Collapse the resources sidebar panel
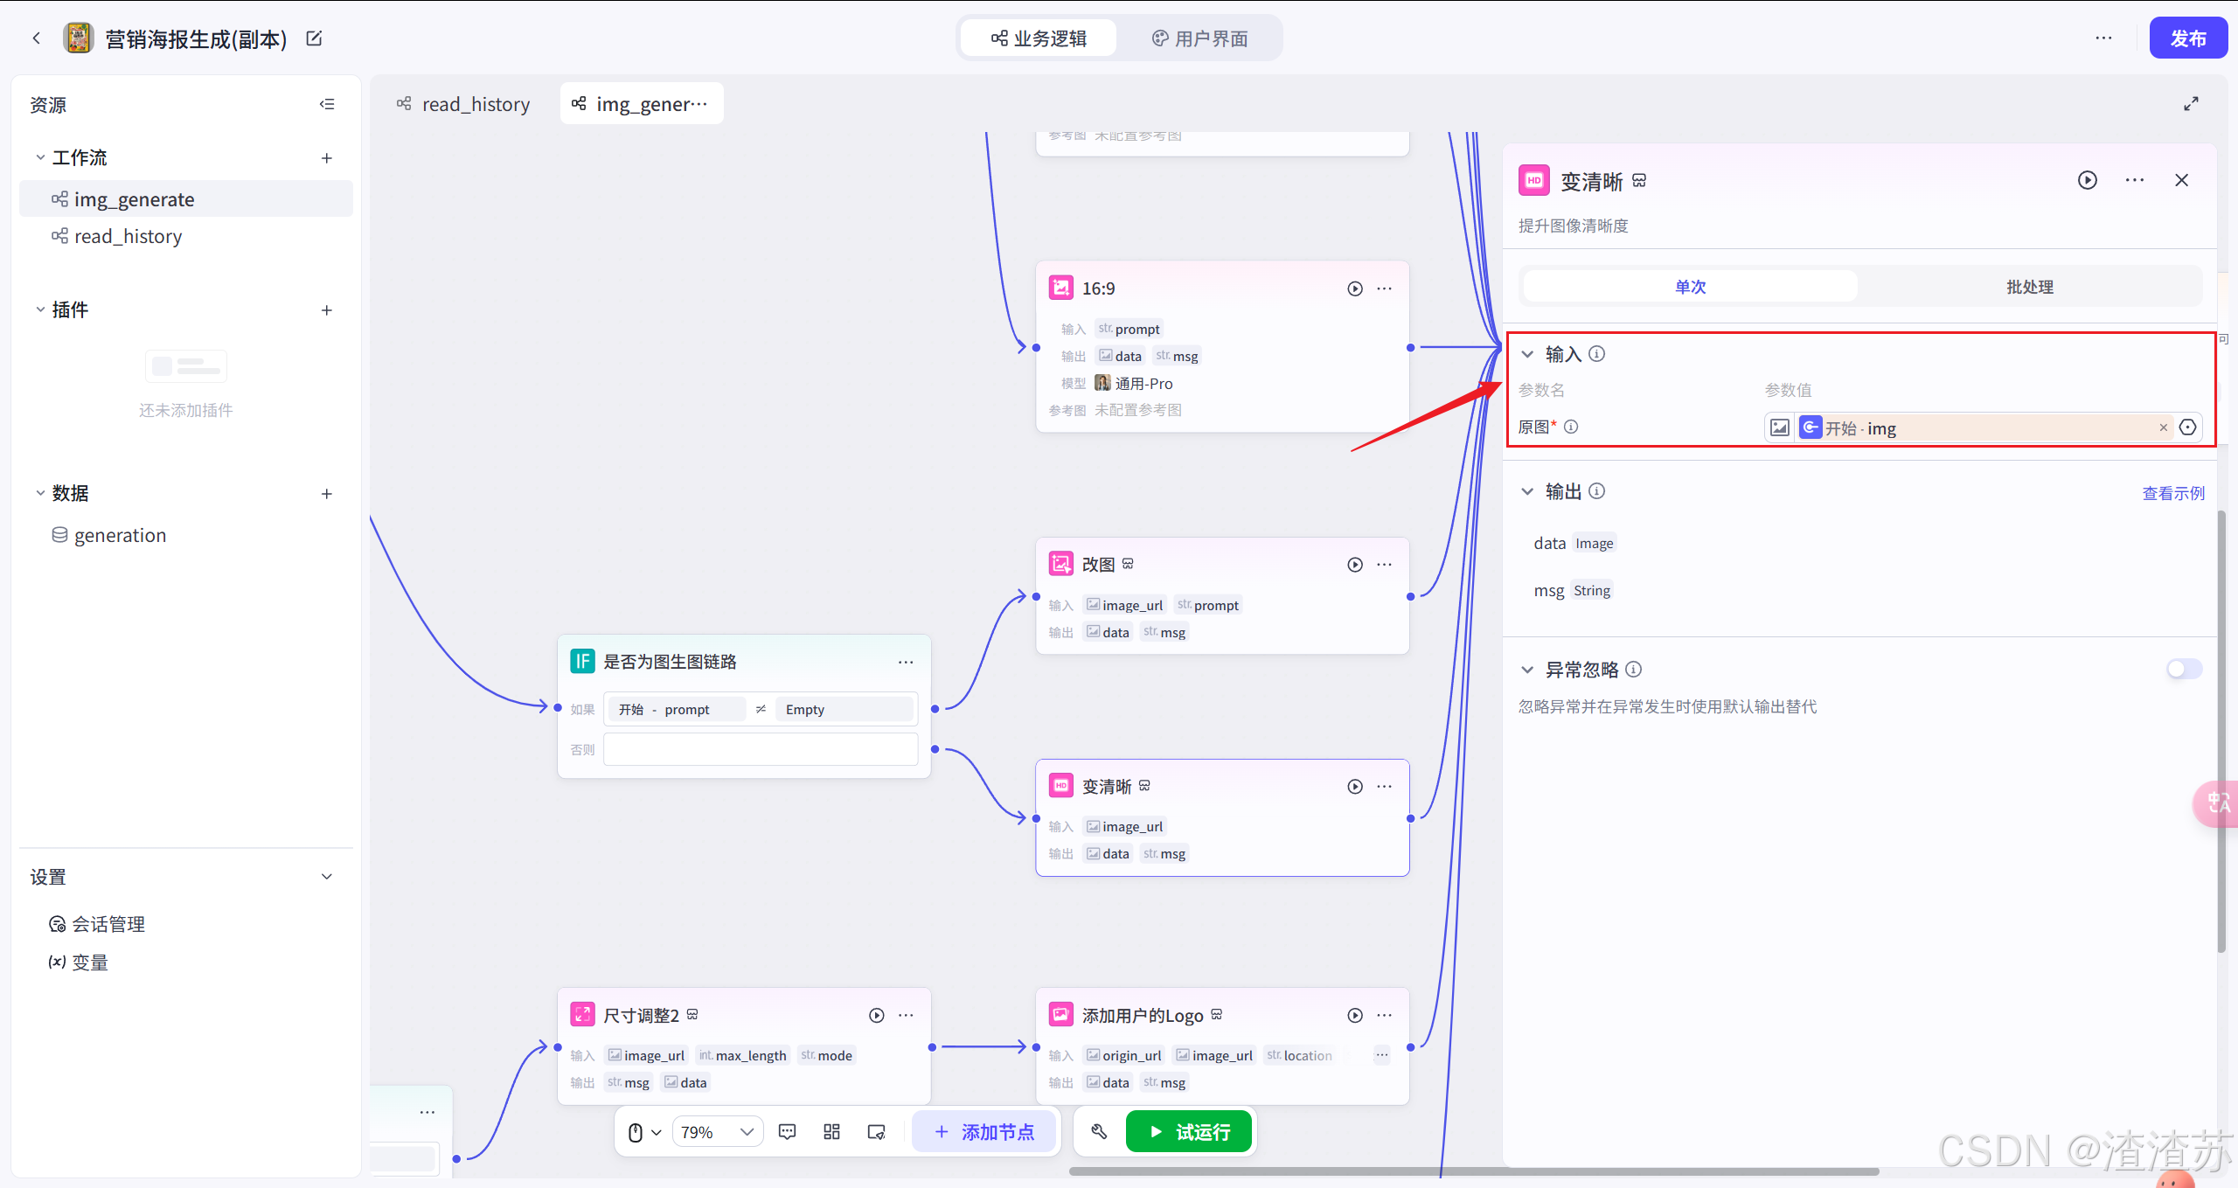Image resolution: width=2238 pixels, height=1188 pixels. (x=327, y=105)
